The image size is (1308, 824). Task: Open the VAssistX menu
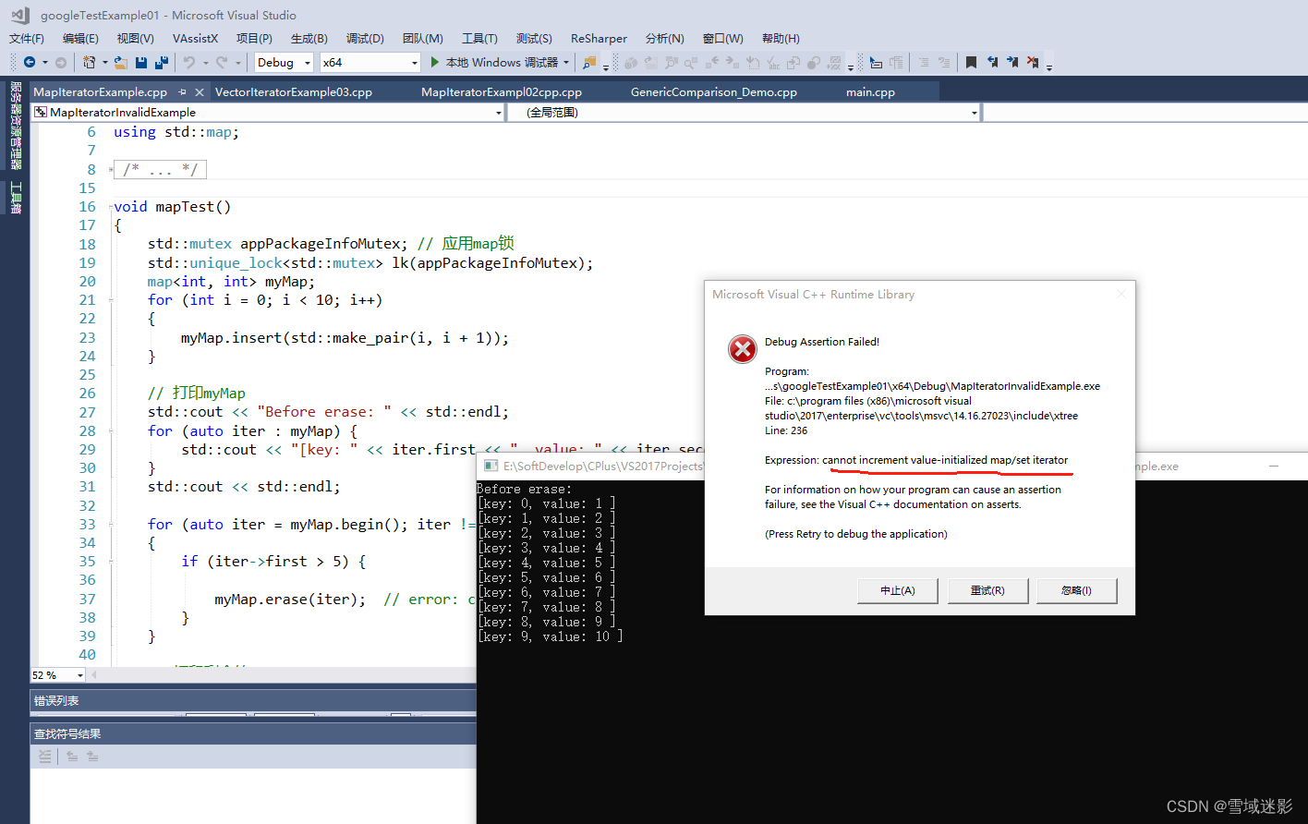(x=196, y=38)
